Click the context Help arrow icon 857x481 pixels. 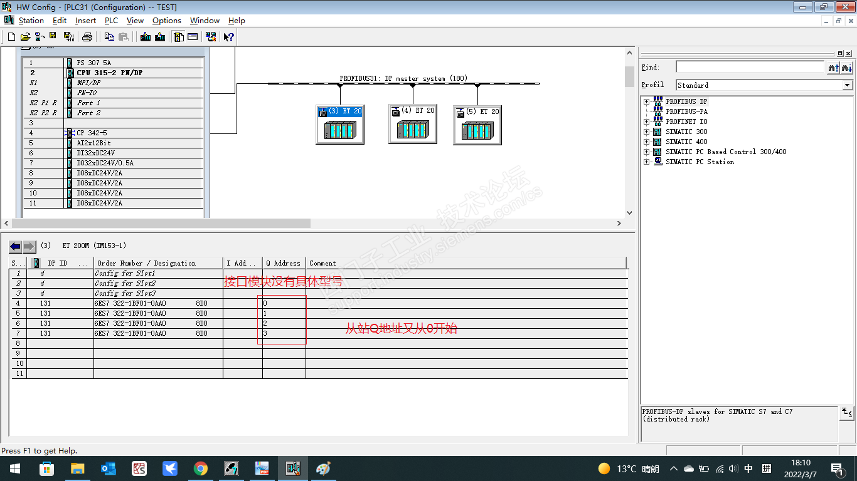tap(229, 37)
